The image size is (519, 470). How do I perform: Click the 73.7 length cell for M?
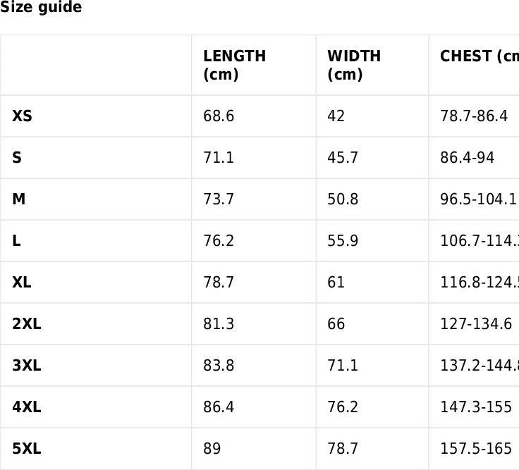pos(219,199)
